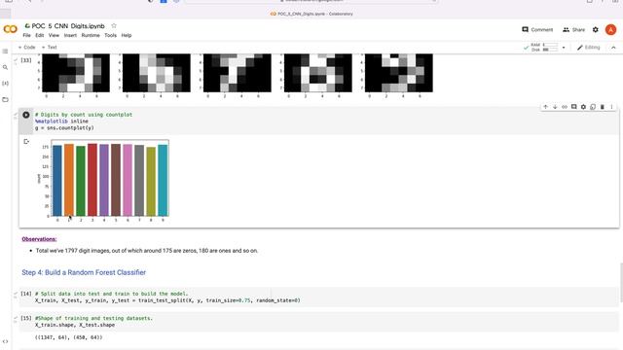Open the Comment panel
The height and width of the screenshot is (350, 623).
tap(537, 30)
